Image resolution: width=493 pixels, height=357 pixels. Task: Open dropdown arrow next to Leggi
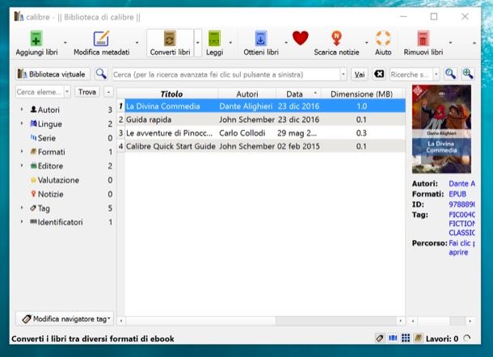click(x=230, y=43)
